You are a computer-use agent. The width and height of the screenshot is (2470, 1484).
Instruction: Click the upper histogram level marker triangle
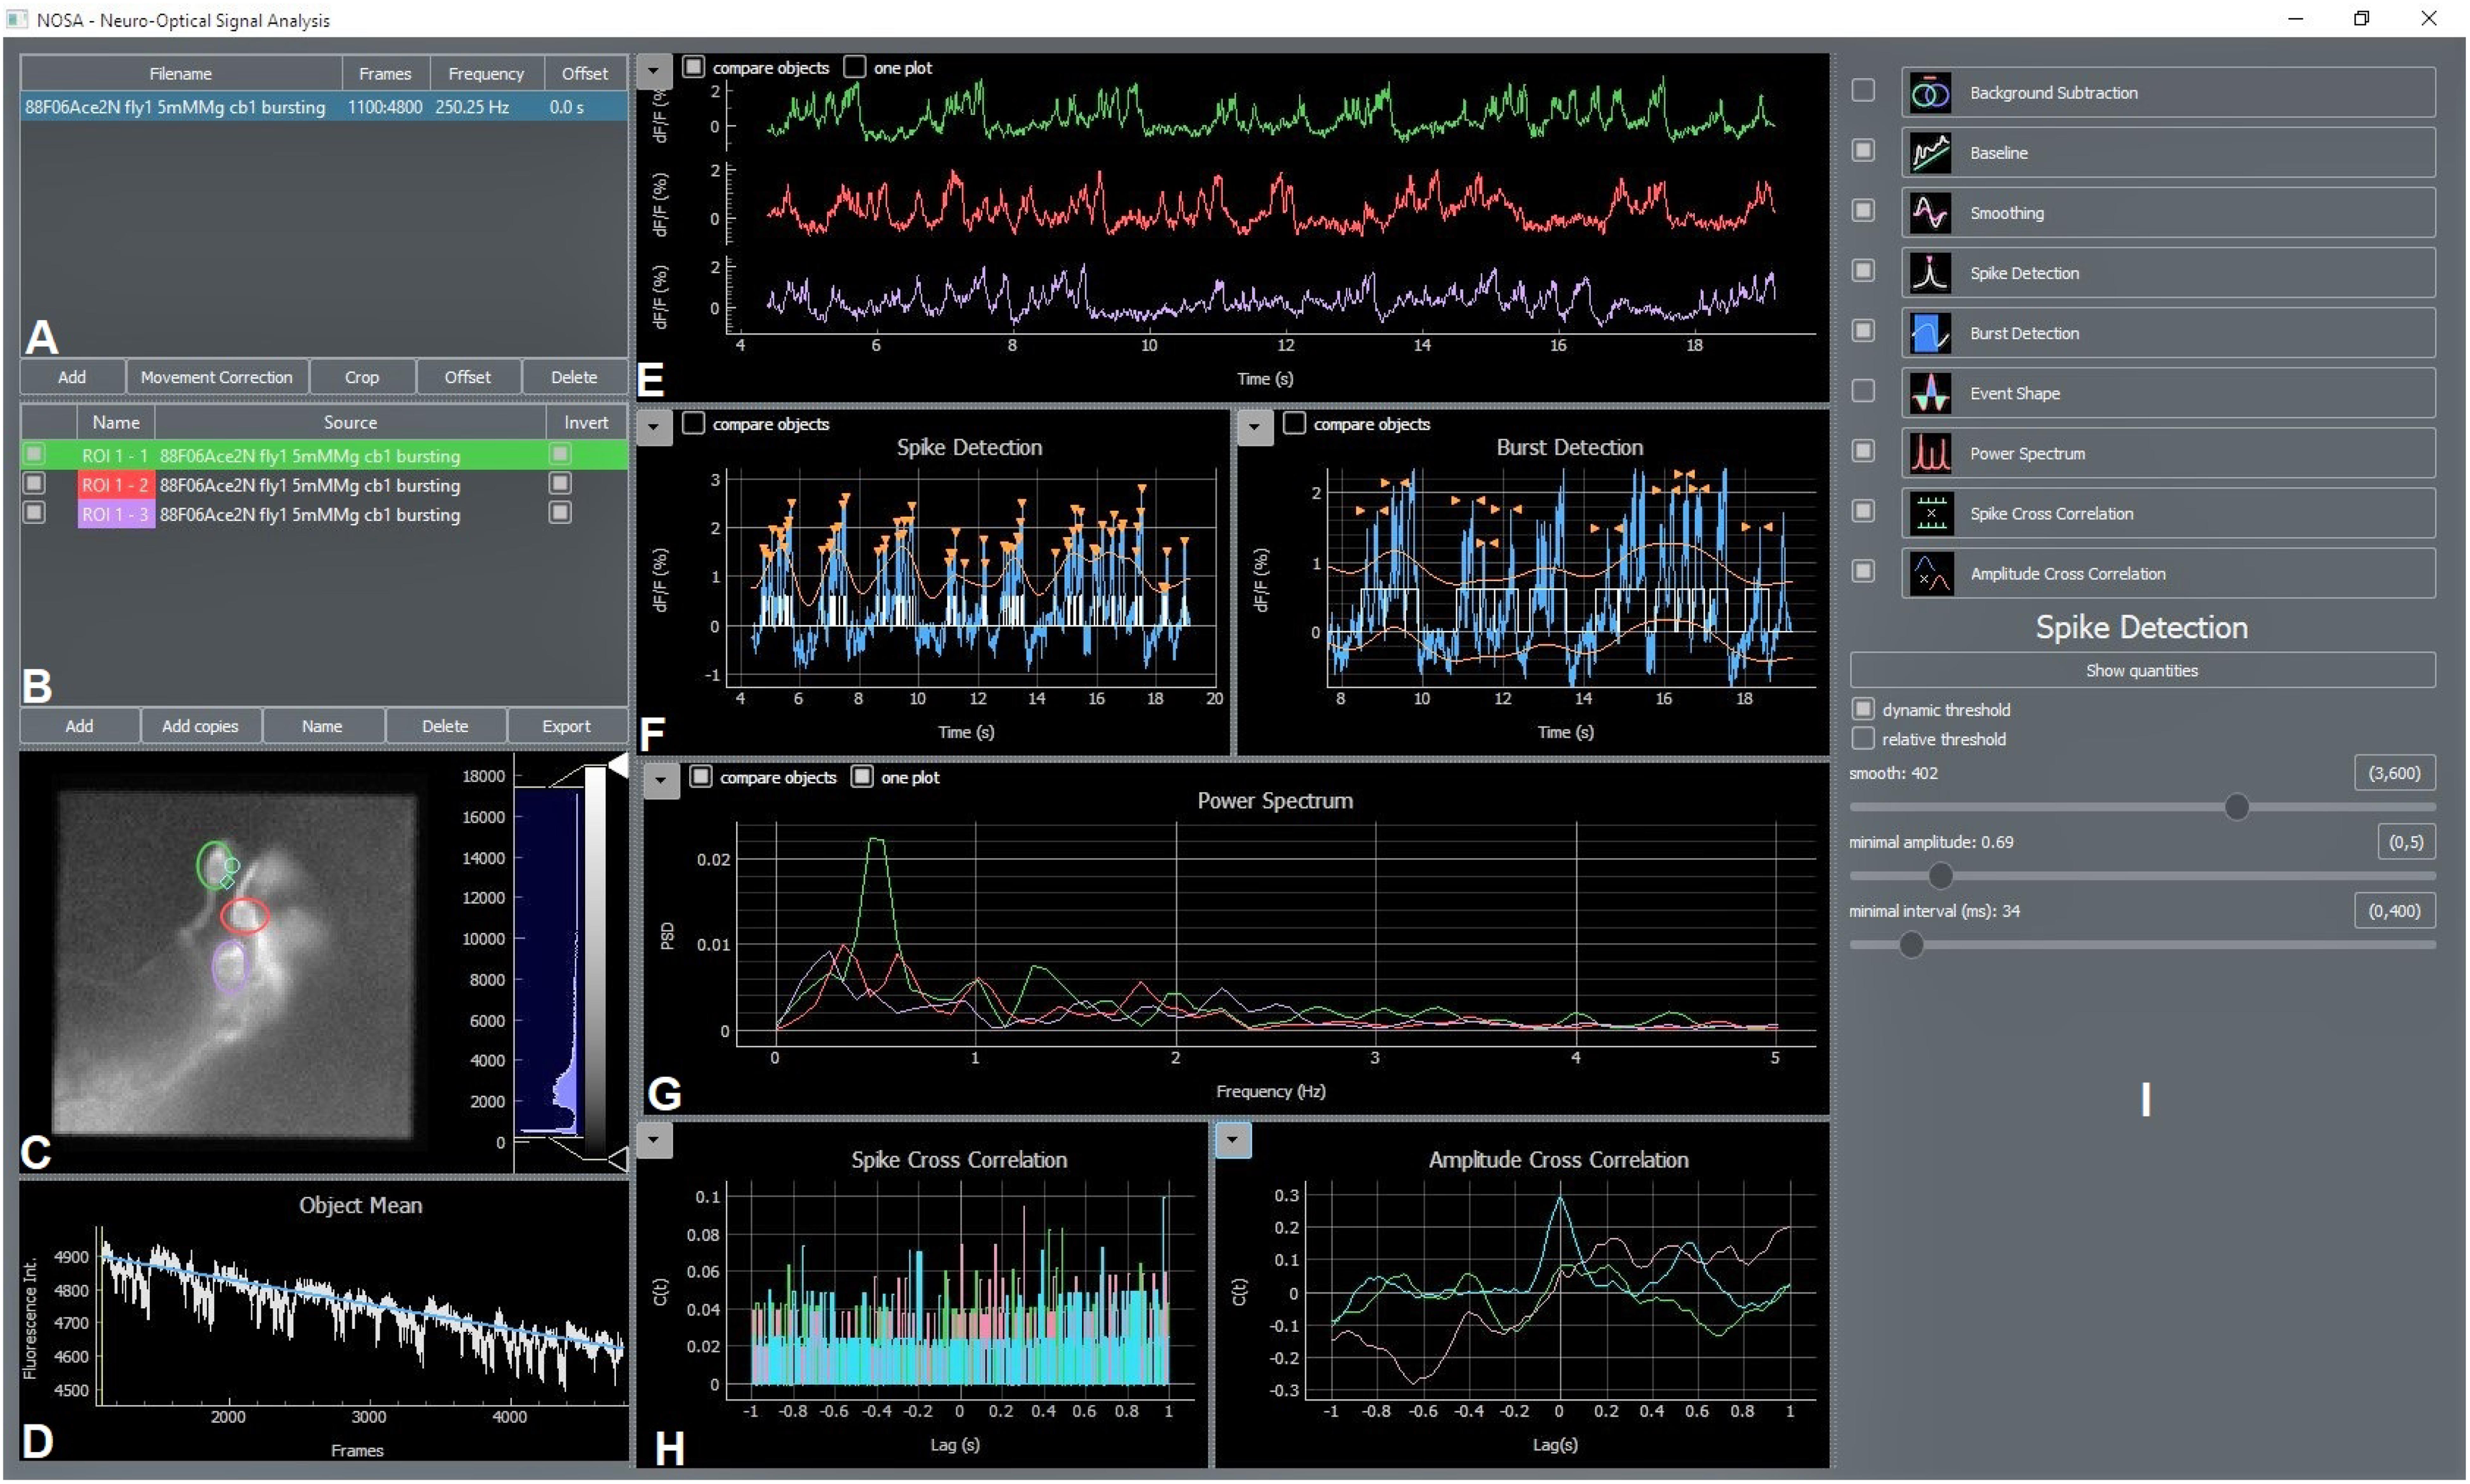tap(618, 766)
